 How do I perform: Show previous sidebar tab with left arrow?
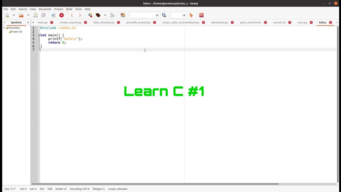coord(5,22)
